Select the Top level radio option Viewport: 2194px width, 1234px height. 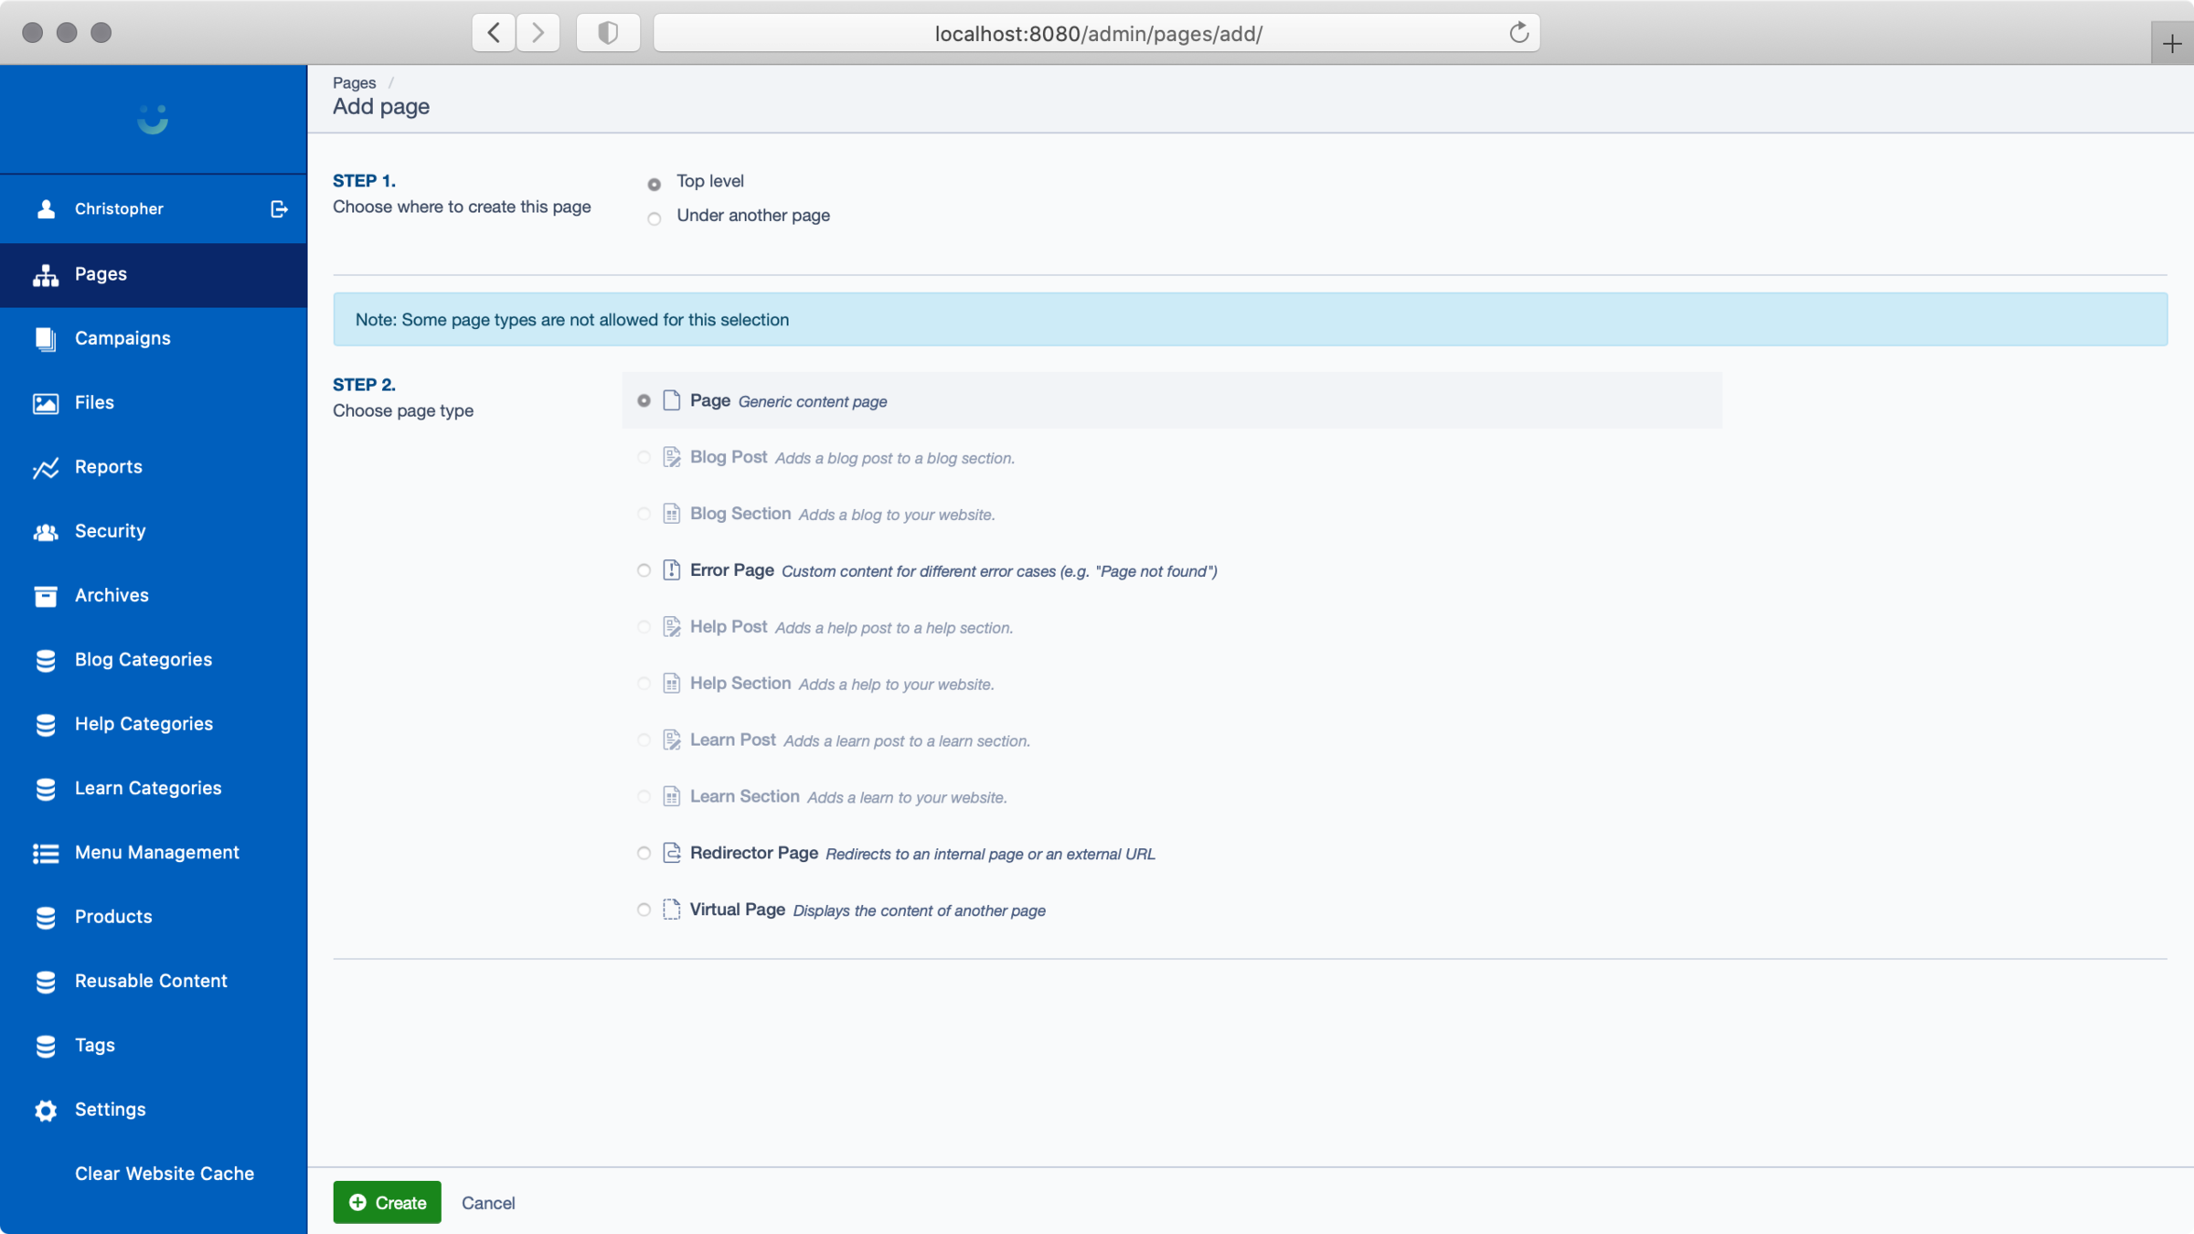pos(655,185)
